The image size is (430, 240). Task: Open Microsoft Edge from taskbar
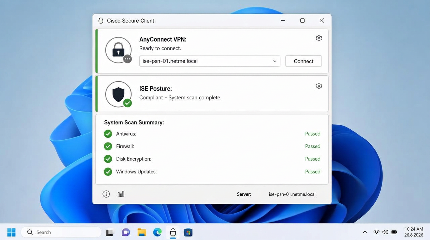coord(157,232)
